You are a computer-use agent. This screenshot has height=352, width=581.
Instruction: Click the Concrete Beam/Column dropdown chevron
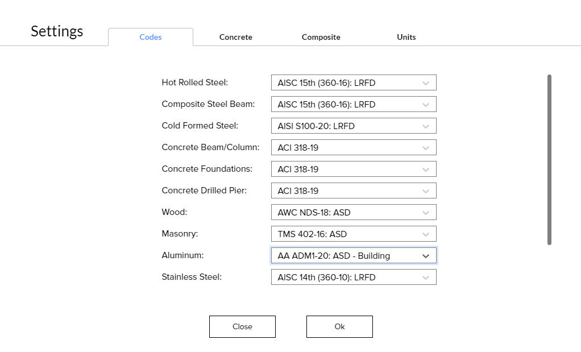[x=425, y=148]
